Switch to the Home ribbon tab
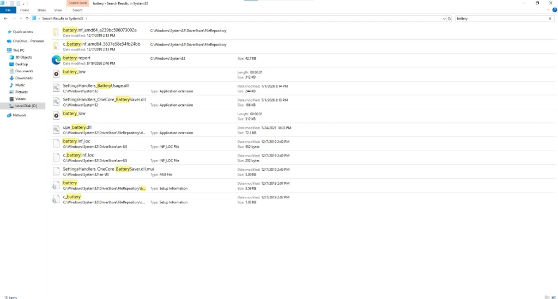The height and width of the screenshot is (299, 558). click(25, 10)
